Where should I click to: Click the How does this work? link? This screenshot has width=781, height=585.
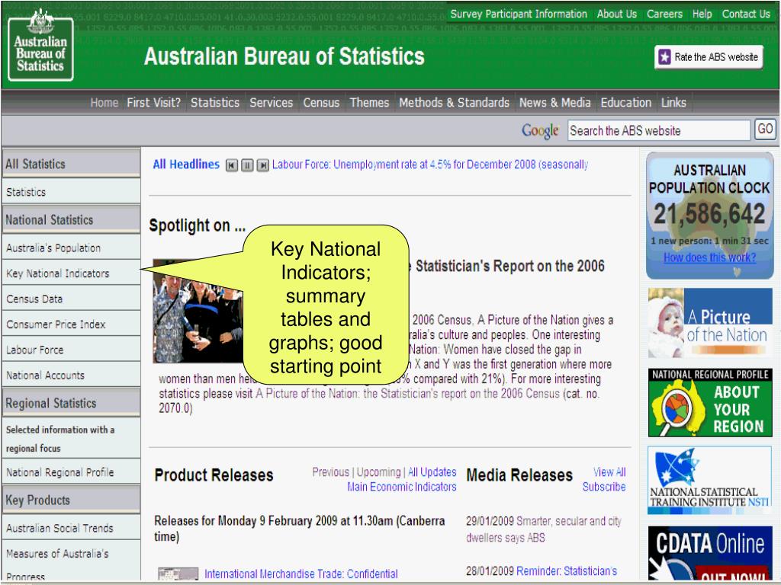709,257
